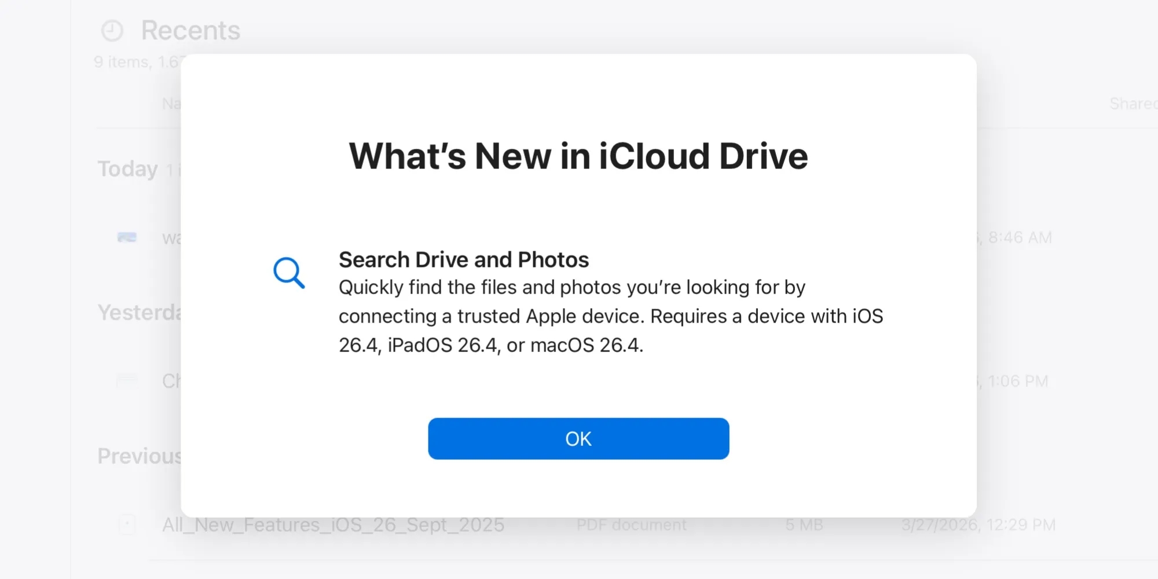Click the clock icon beside Recents

112,31
